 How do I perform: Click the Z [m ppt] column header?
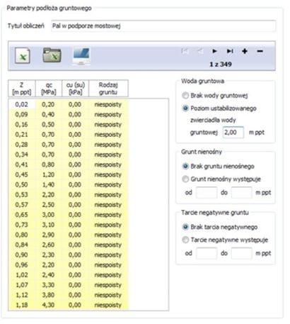[x=22, y=89]
